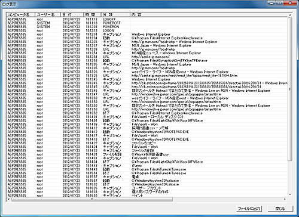Minimize the ログ表示 window

271,3
